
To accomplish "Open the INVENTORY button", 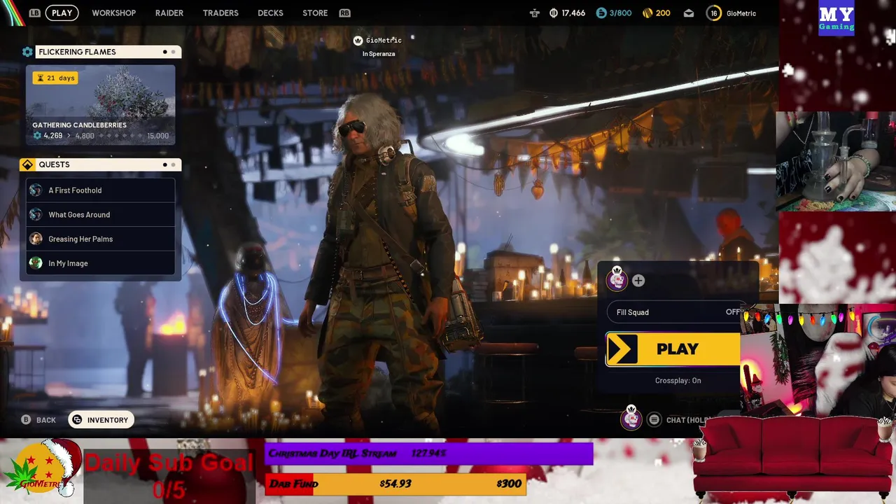I will 101,420.
